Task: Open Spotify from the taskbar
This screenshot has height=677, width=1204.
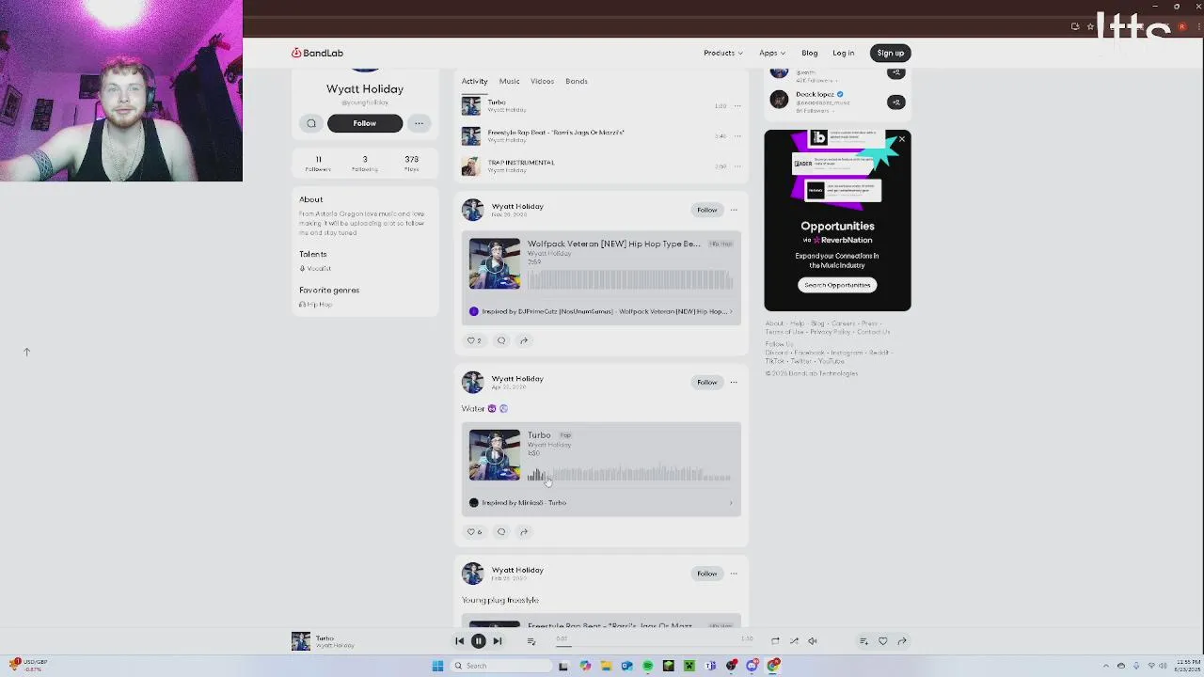Action: tap(647, 666)
